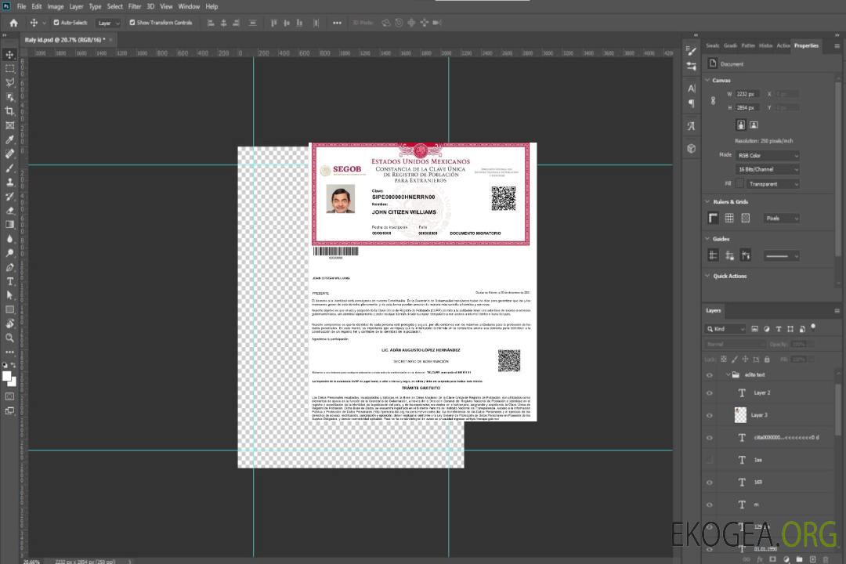Open the Auto-Select Layer dropdown
The width and height of the screenshot is (846, 564).
tap(108, 23)
